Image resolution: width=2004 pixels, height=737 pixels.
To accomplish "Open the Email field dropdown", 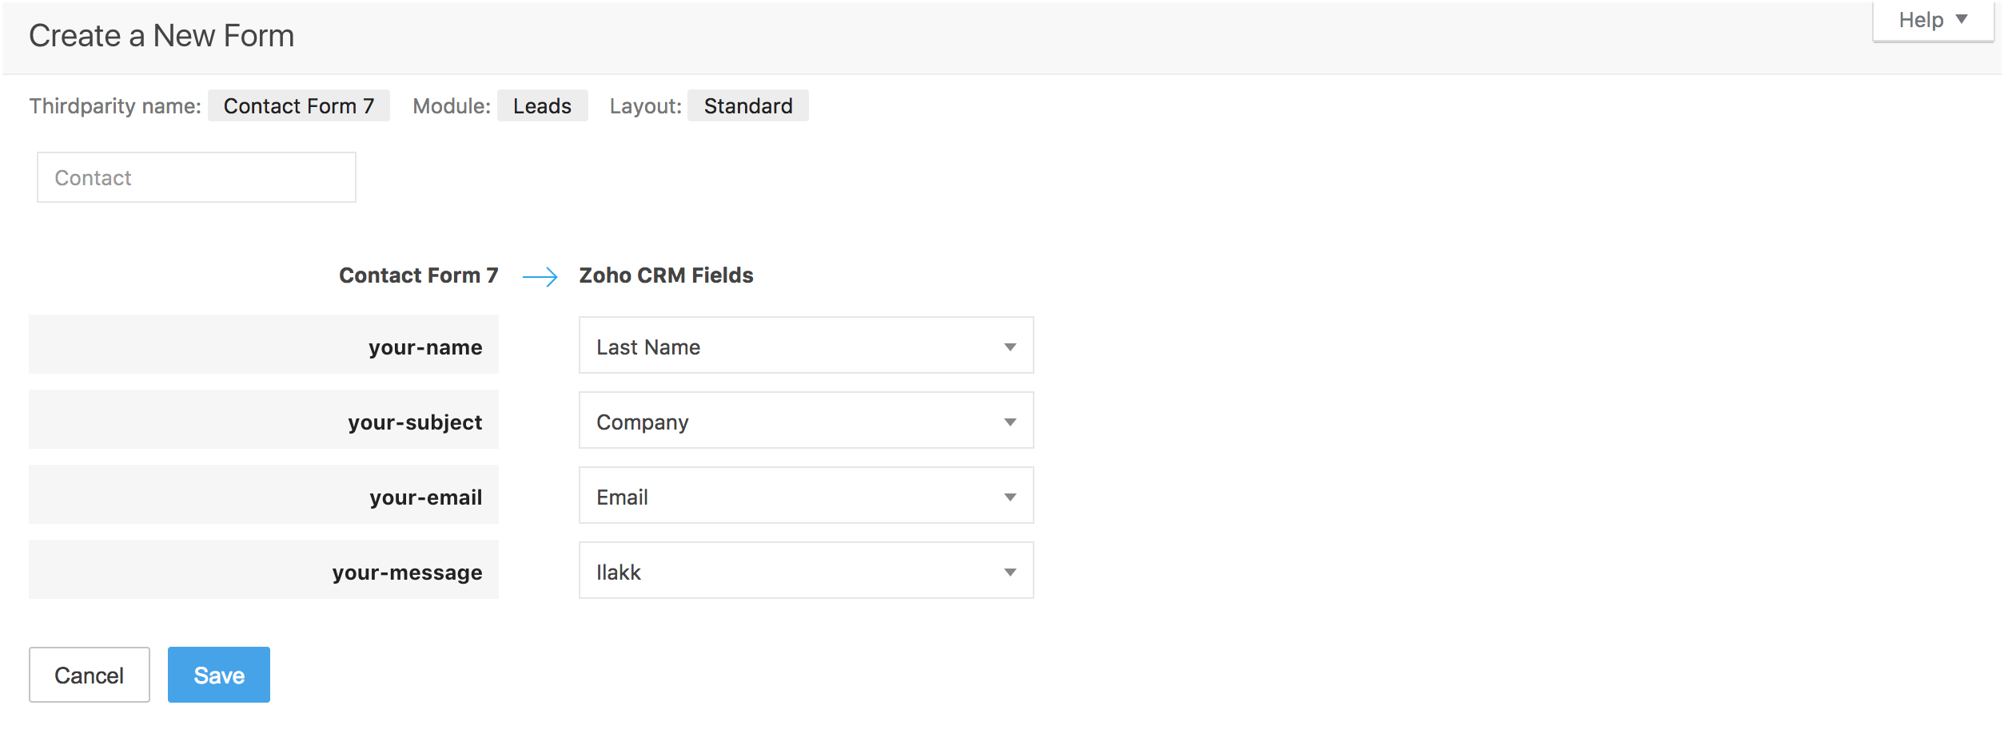I will 805,496.
